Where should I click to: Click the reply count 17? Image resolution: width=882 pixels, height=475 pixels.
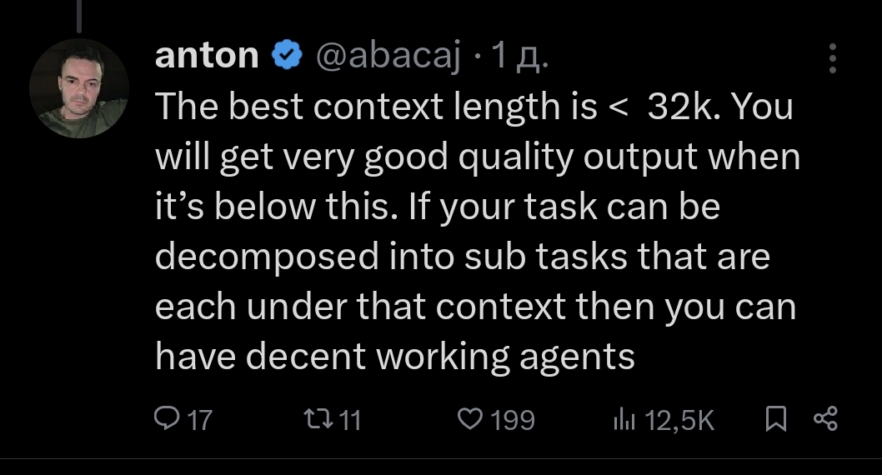pyautogui.click(x=199, y=419)
